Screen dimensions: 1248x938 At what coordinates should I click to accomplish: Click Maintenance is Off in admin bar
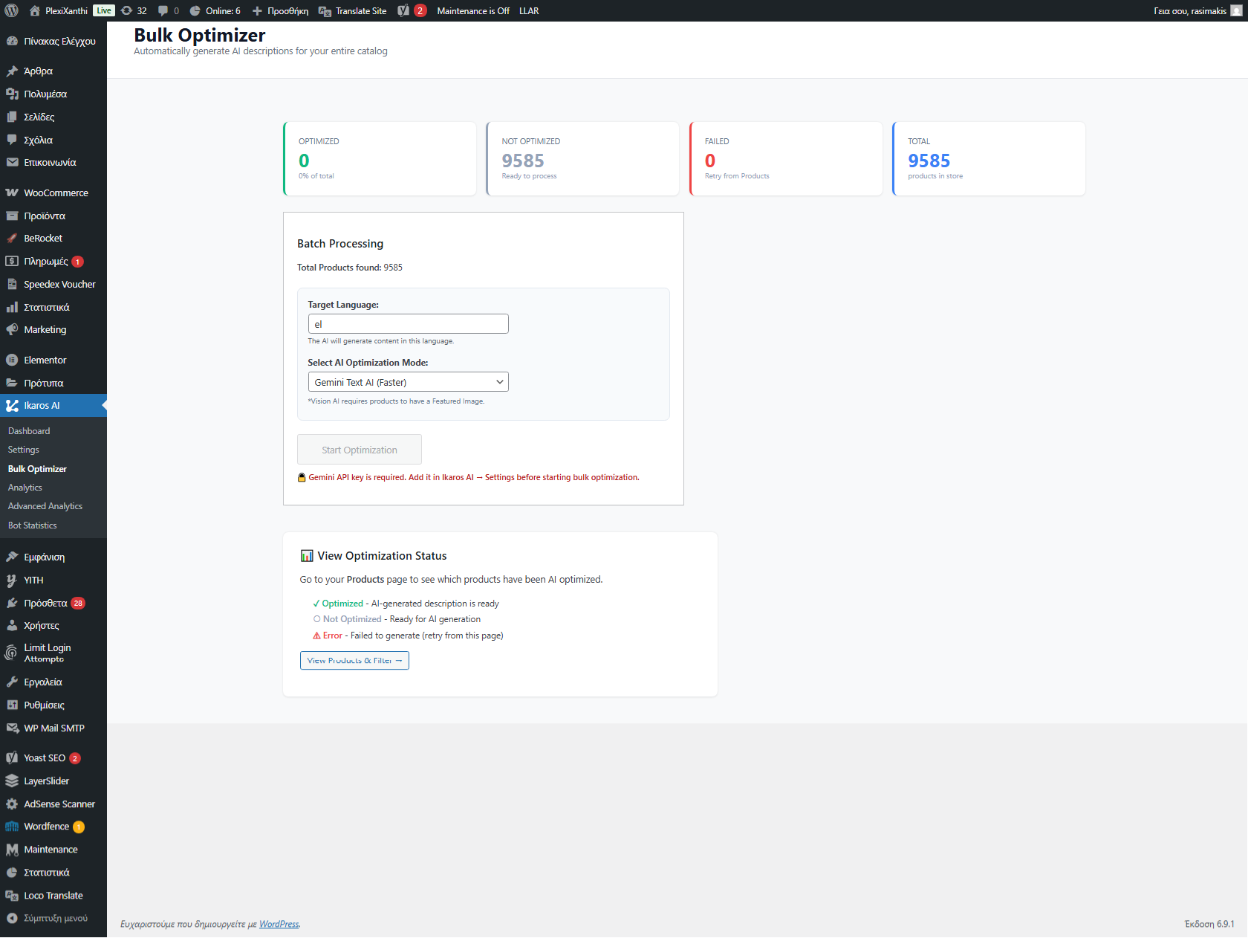click(x=473, y=10)
